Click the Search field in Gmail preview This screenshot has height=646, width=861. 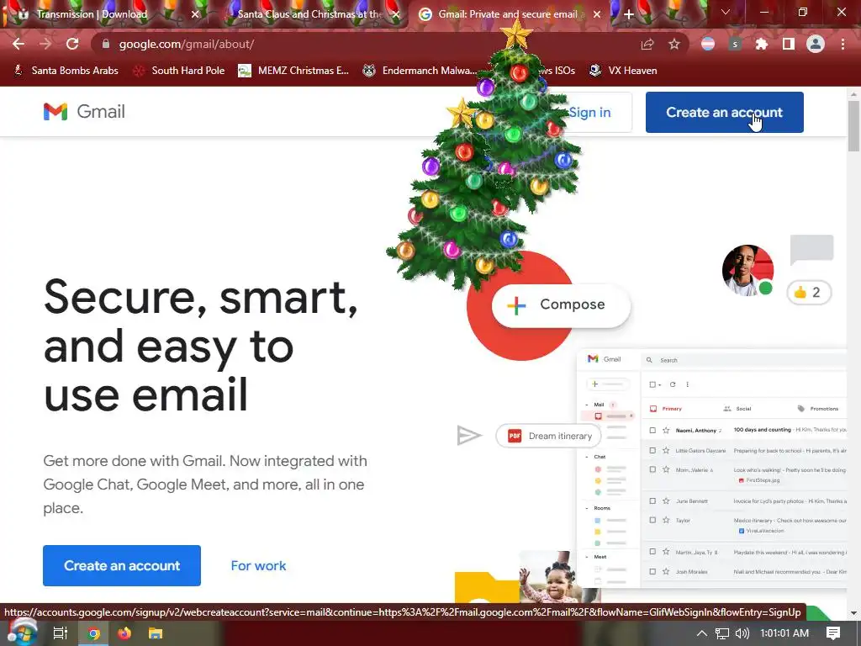pos(744,360)
